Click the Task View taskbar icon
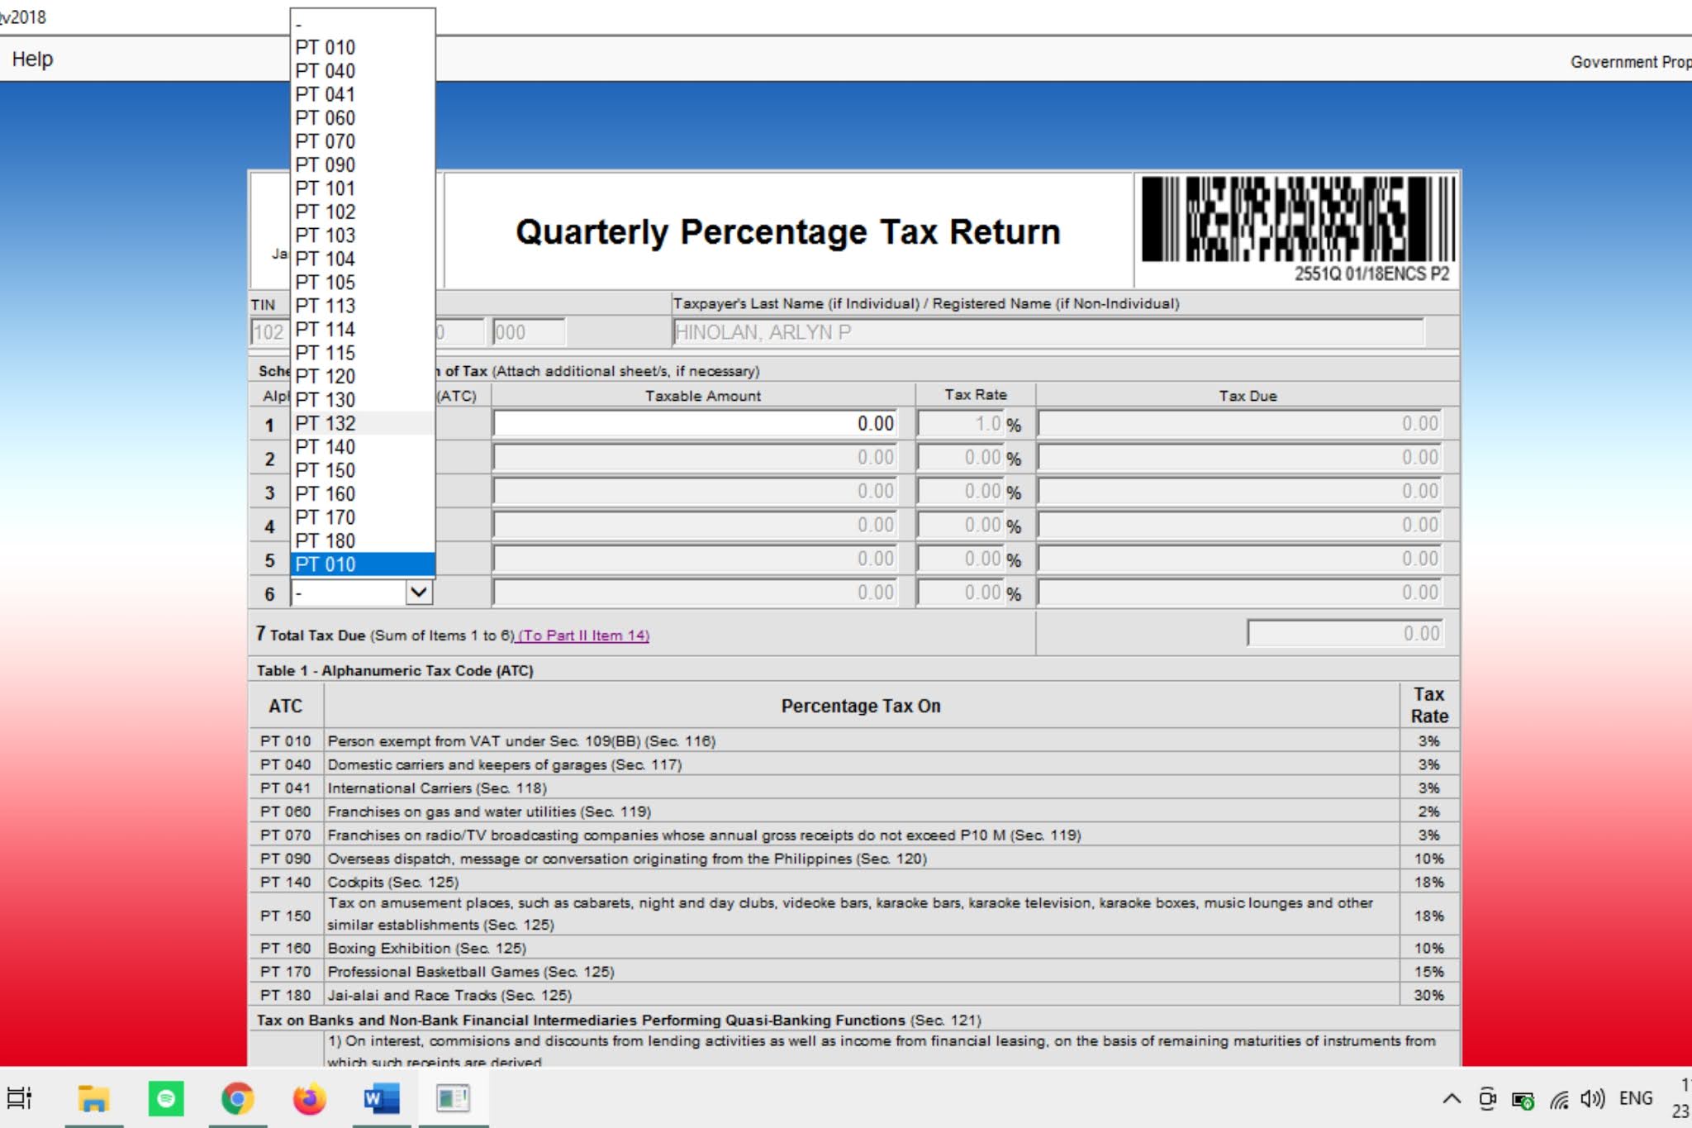Viewport: 1692px width, 1128px height. pyautogui.click(x=19, y=1098)
